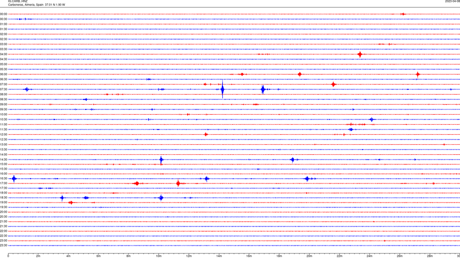Select the '18m' x-axis tick label
The image size is (460, 258).
click(x=279, y=256)
